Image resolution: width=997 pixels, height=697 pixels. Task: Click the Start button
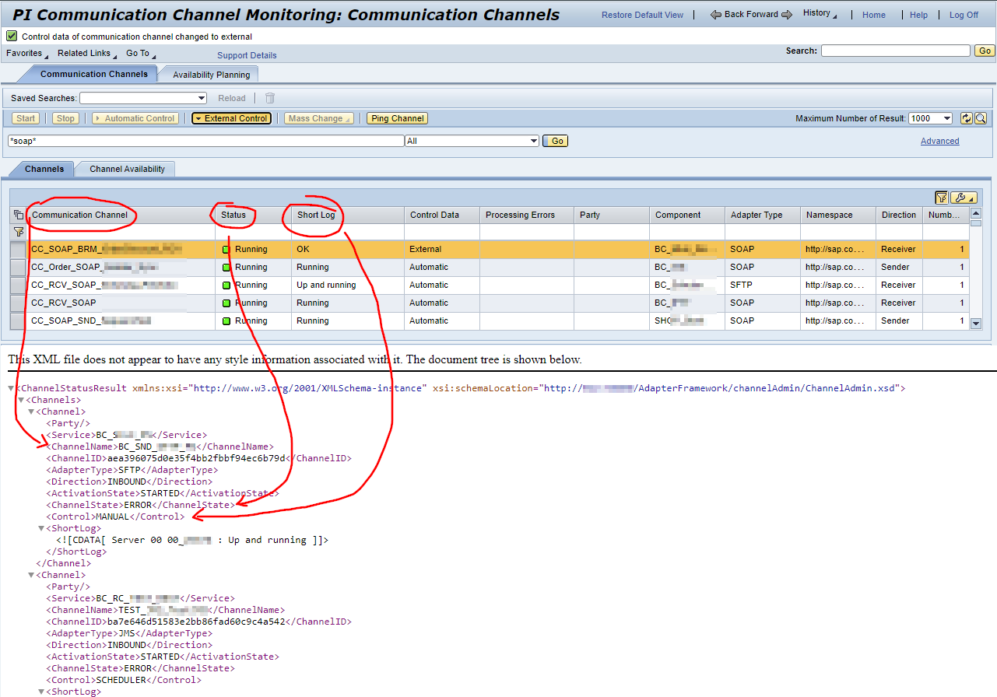pos(26,118)
